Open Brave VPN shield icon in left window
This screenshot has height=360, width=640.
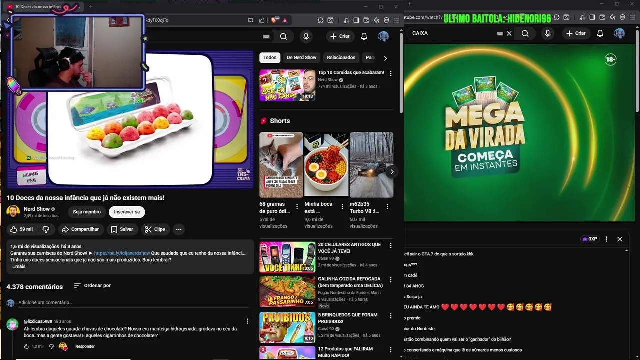(386, 20)
